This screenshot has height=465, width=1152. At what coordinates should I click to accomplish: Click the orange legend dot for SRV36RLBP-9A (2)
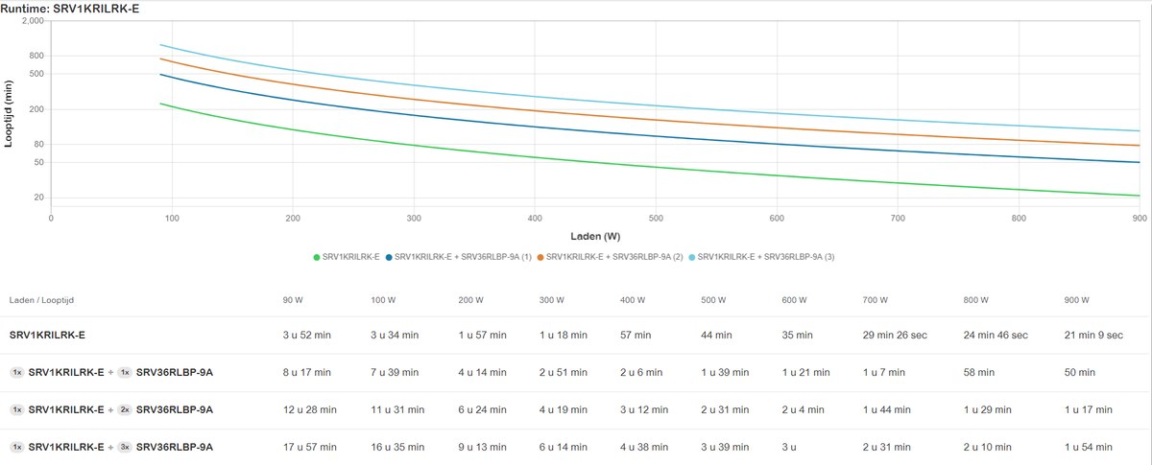click(540, 257)
